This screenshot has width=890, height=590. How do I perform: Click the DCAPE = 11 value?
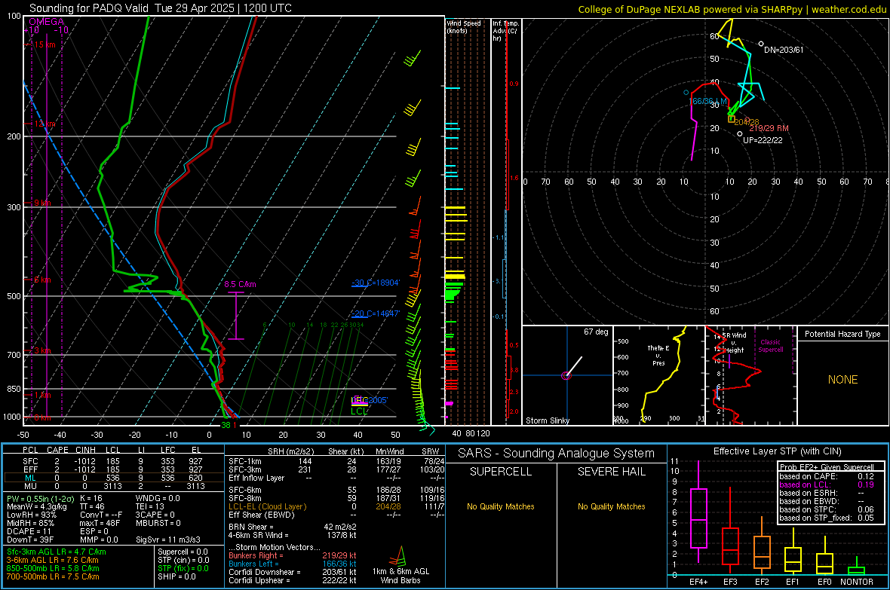pyautogui.click(x=29, y=531)
